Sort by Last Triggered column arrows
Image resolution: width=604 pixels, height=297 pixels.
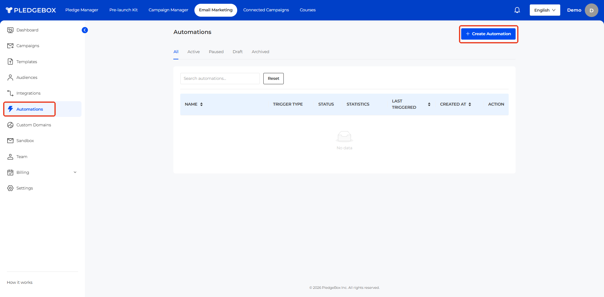pyautogui.click(x=429, y=104)
